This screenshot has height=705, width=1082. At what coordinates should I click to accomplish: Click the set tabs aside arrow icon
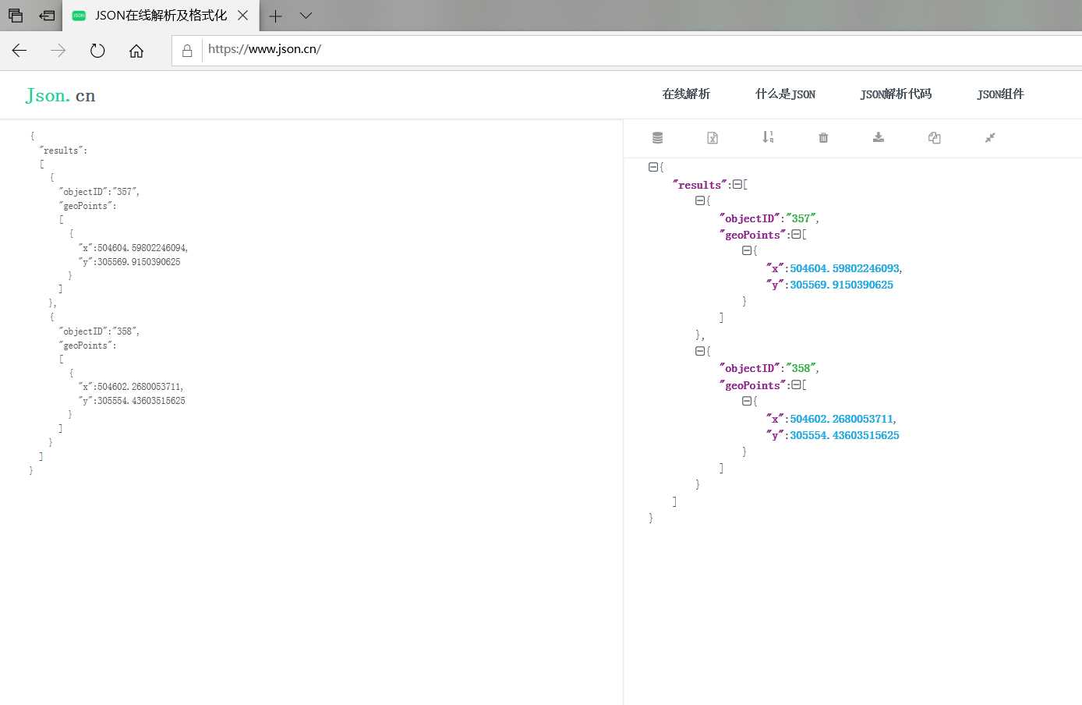pos(48,16)
